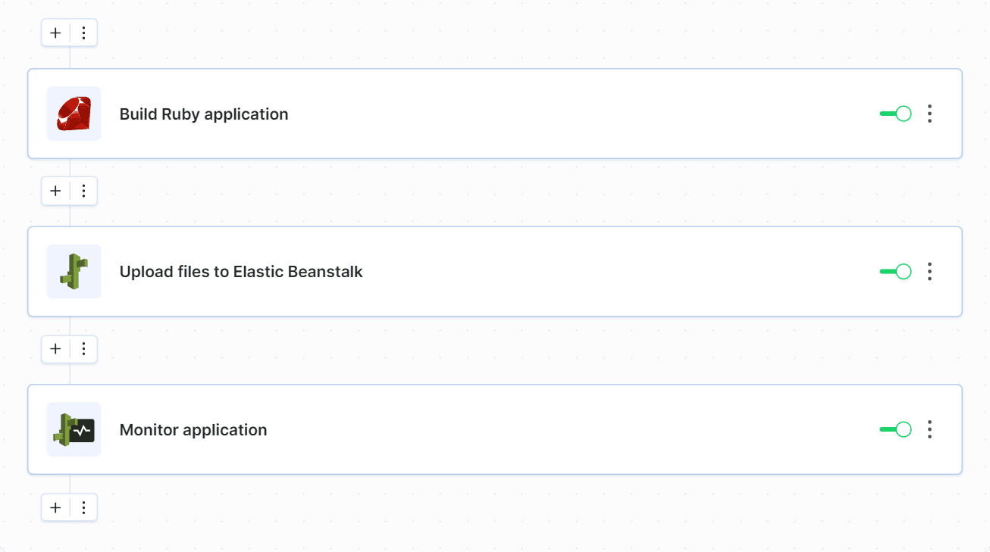The height and width of the screenshot is (552, 990).
Task: Click the Ruby icon on Build Ruby application
Action: (74, 114)
